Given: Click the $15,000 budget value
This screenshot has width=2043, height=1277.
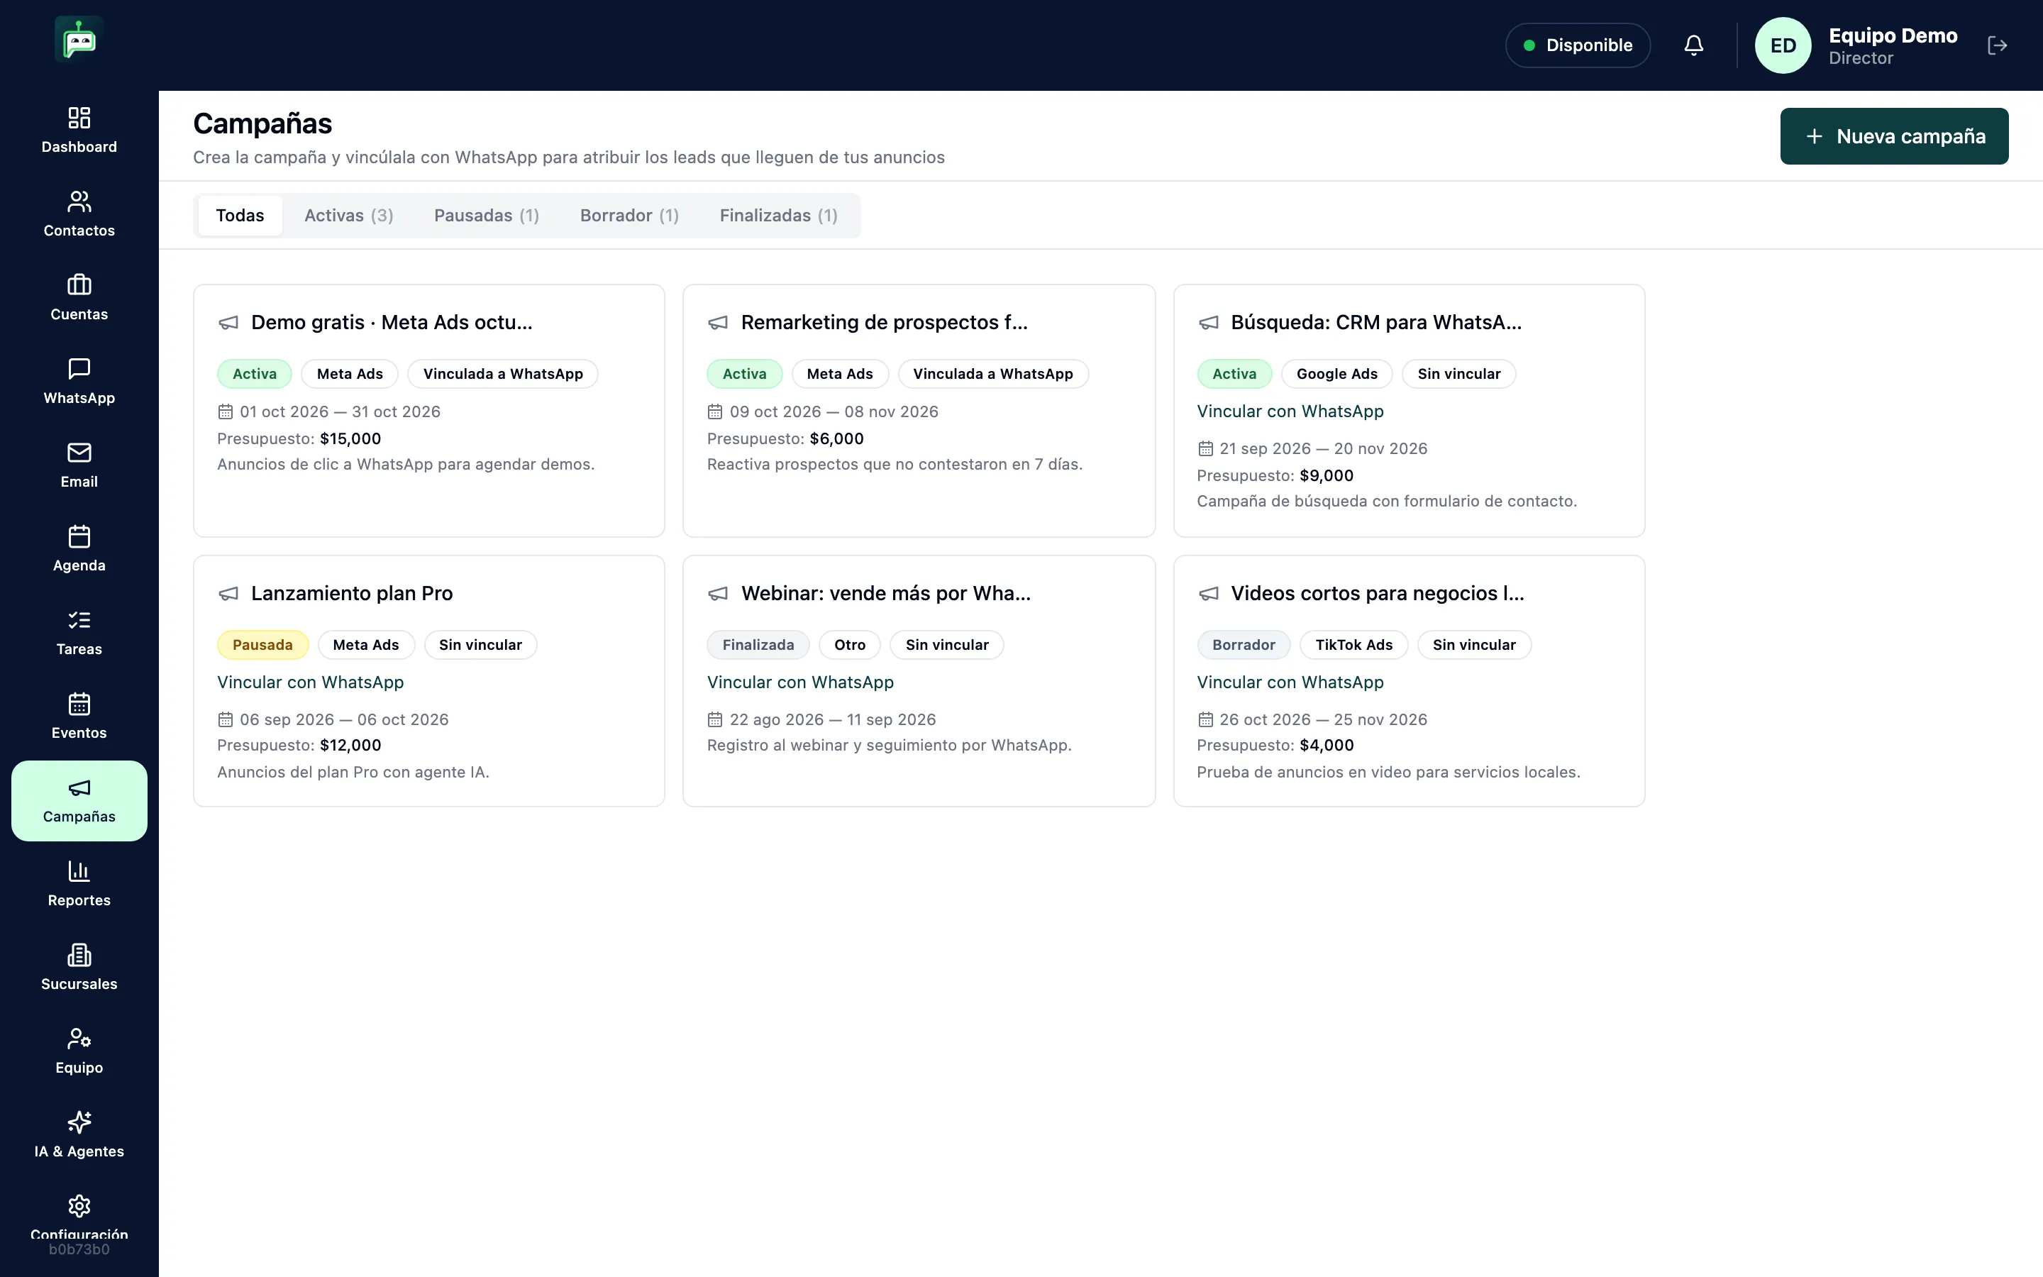Looking at the screenshot, I should click(350, 438).
